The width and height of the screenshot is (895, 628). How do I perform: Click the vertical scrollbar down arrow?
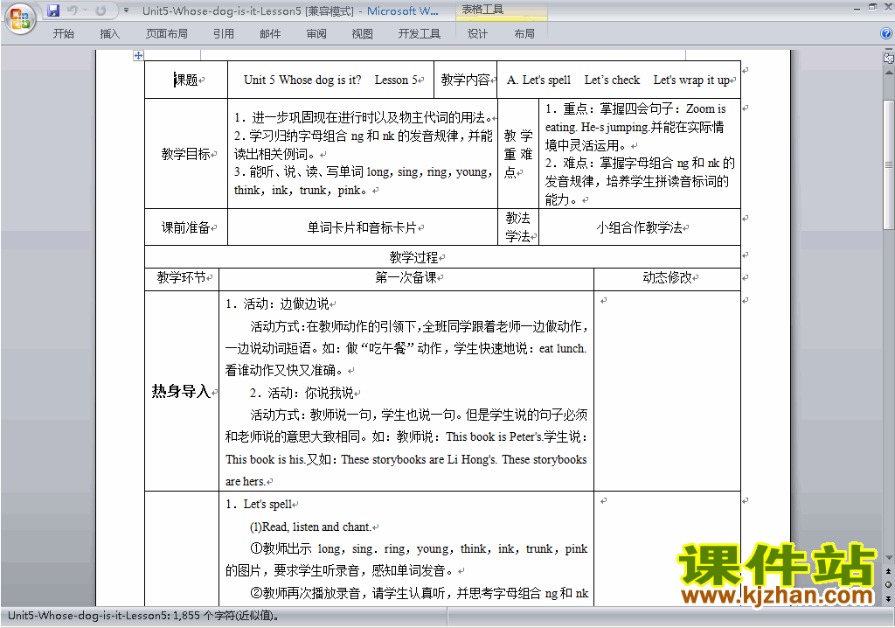point(888,558)
